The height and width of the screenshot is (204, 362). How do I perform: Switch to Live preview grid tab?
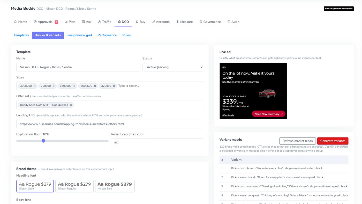point(79,35)
